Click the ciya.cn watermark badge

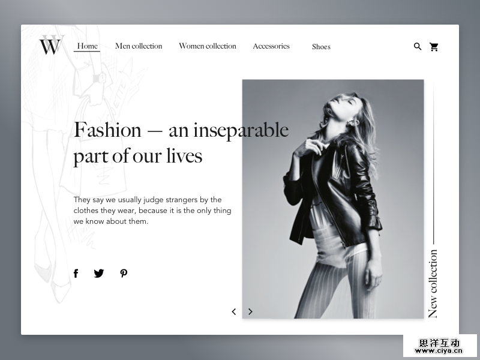[x=440, y=346]
